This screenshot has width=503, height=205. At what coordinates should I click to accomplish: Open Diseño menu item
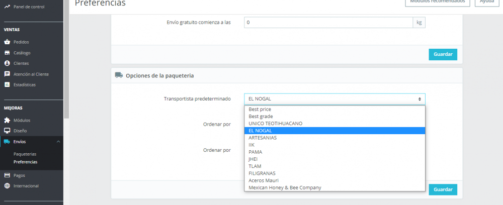[x=20, y=131]
